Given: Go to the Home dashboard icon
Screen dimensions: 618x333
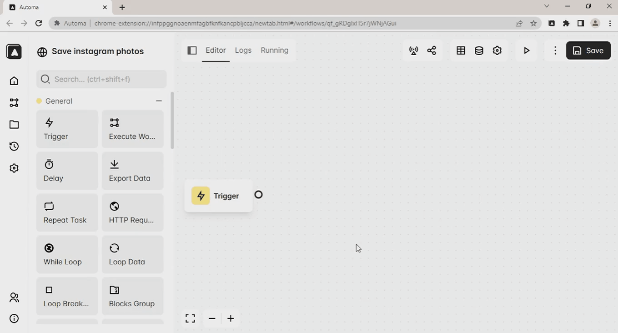Looking at the screenshot, I should [x=14, y=81].
